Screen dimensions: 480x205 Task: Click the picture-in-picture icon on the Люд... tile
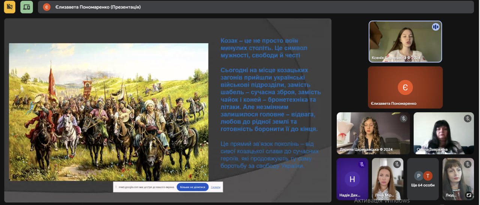[468, 195]
